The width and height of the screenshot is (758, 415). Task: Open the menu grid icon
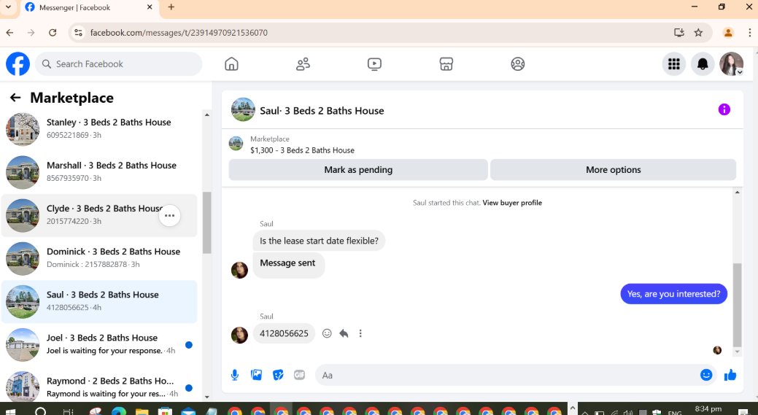click(674, 63)
